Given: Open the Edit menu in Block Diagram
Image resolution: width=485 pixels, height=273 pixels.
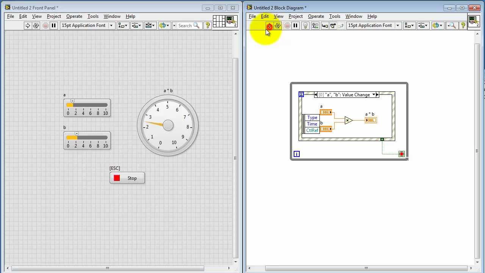Looking at the screenshot, I should [265, 16].
